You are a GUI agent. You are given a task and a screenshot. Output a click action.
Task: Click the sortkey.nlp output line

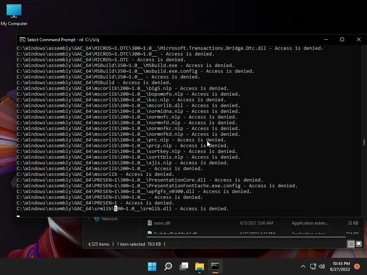point(127,151)
